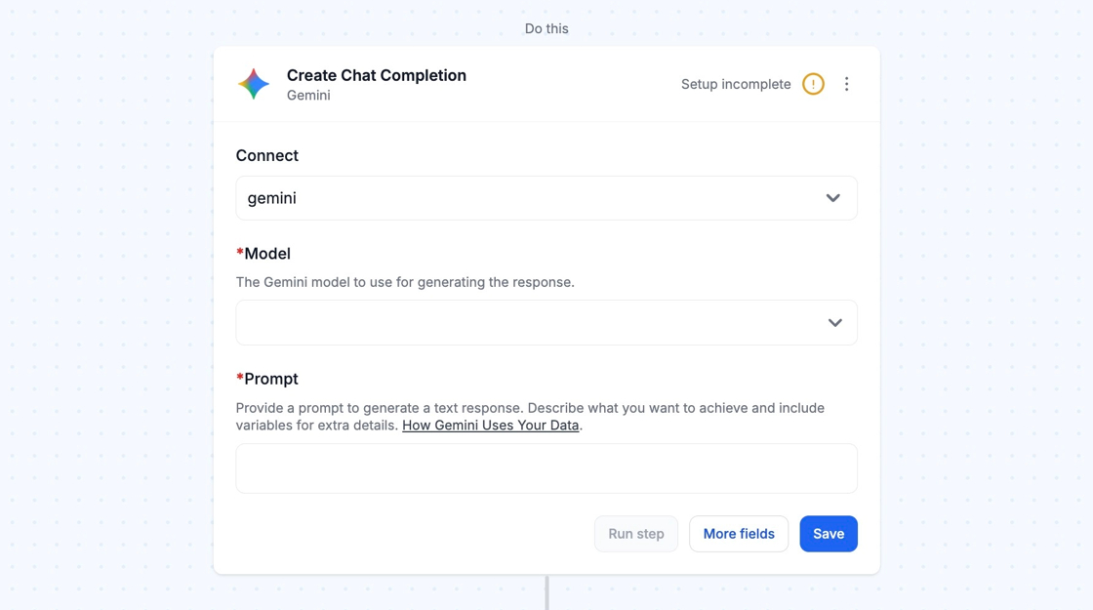The width and height of the screenshot is (1093, 610).
Task: Click the Create Chat Completion step title
Action: tap(377, 75)
